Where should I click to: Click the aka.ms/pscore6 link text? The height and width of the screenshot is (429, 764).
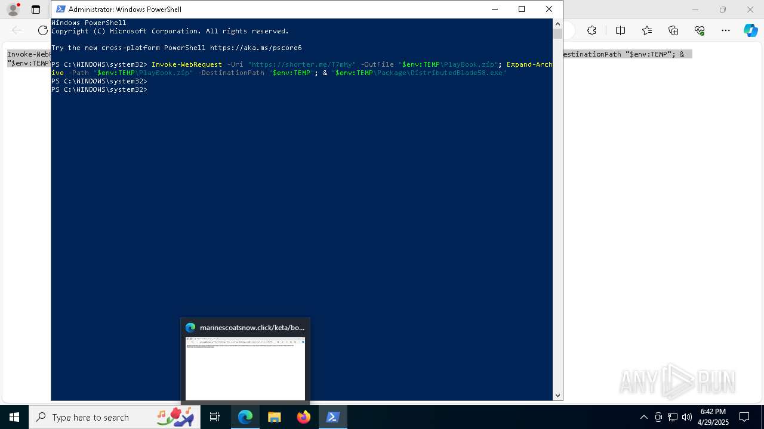pyautogui.click(x=255, y=48)
